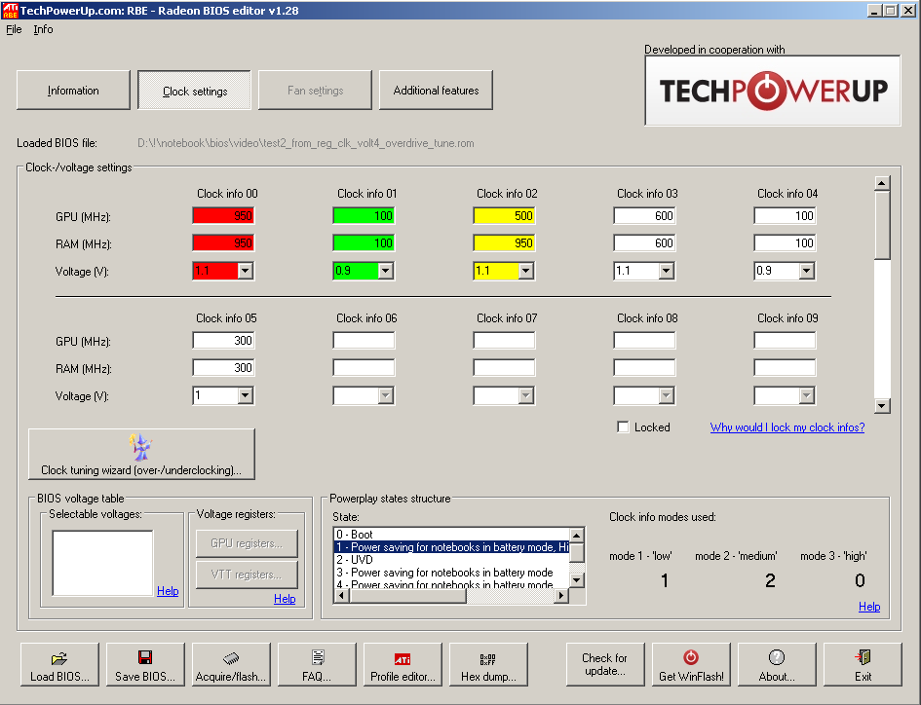
Task: Click state list horizontal scroll right arrow
Action: pos(561,596)
